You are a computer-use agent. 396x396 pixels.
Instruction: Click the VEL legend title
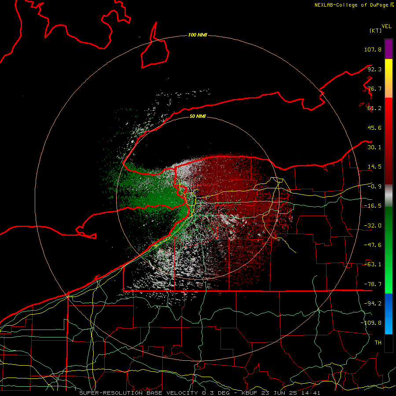(386, 26)
